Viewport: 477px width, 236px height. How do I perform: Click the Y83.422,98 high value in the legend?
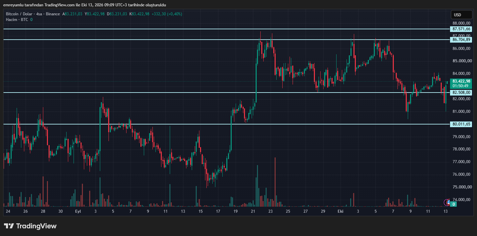click(x=95, y=14)
